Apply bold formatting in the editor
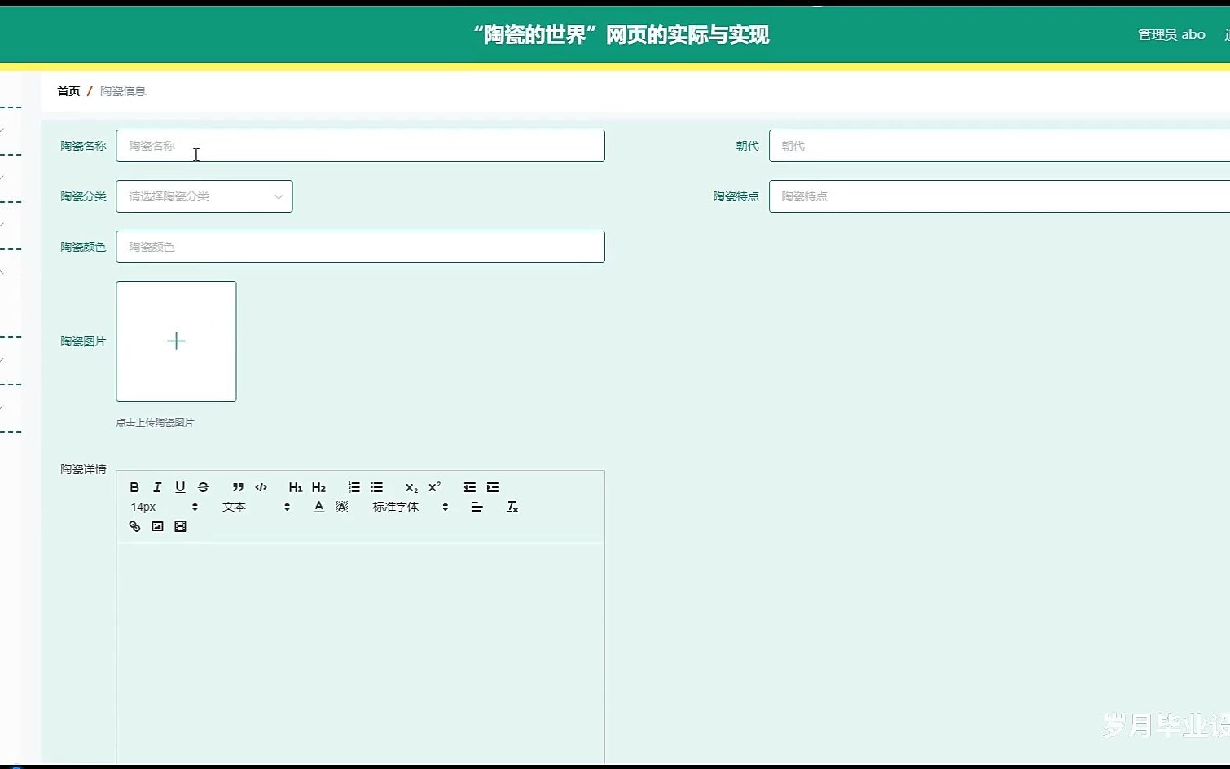The image size is (1230, 769). tap(134, 486)
